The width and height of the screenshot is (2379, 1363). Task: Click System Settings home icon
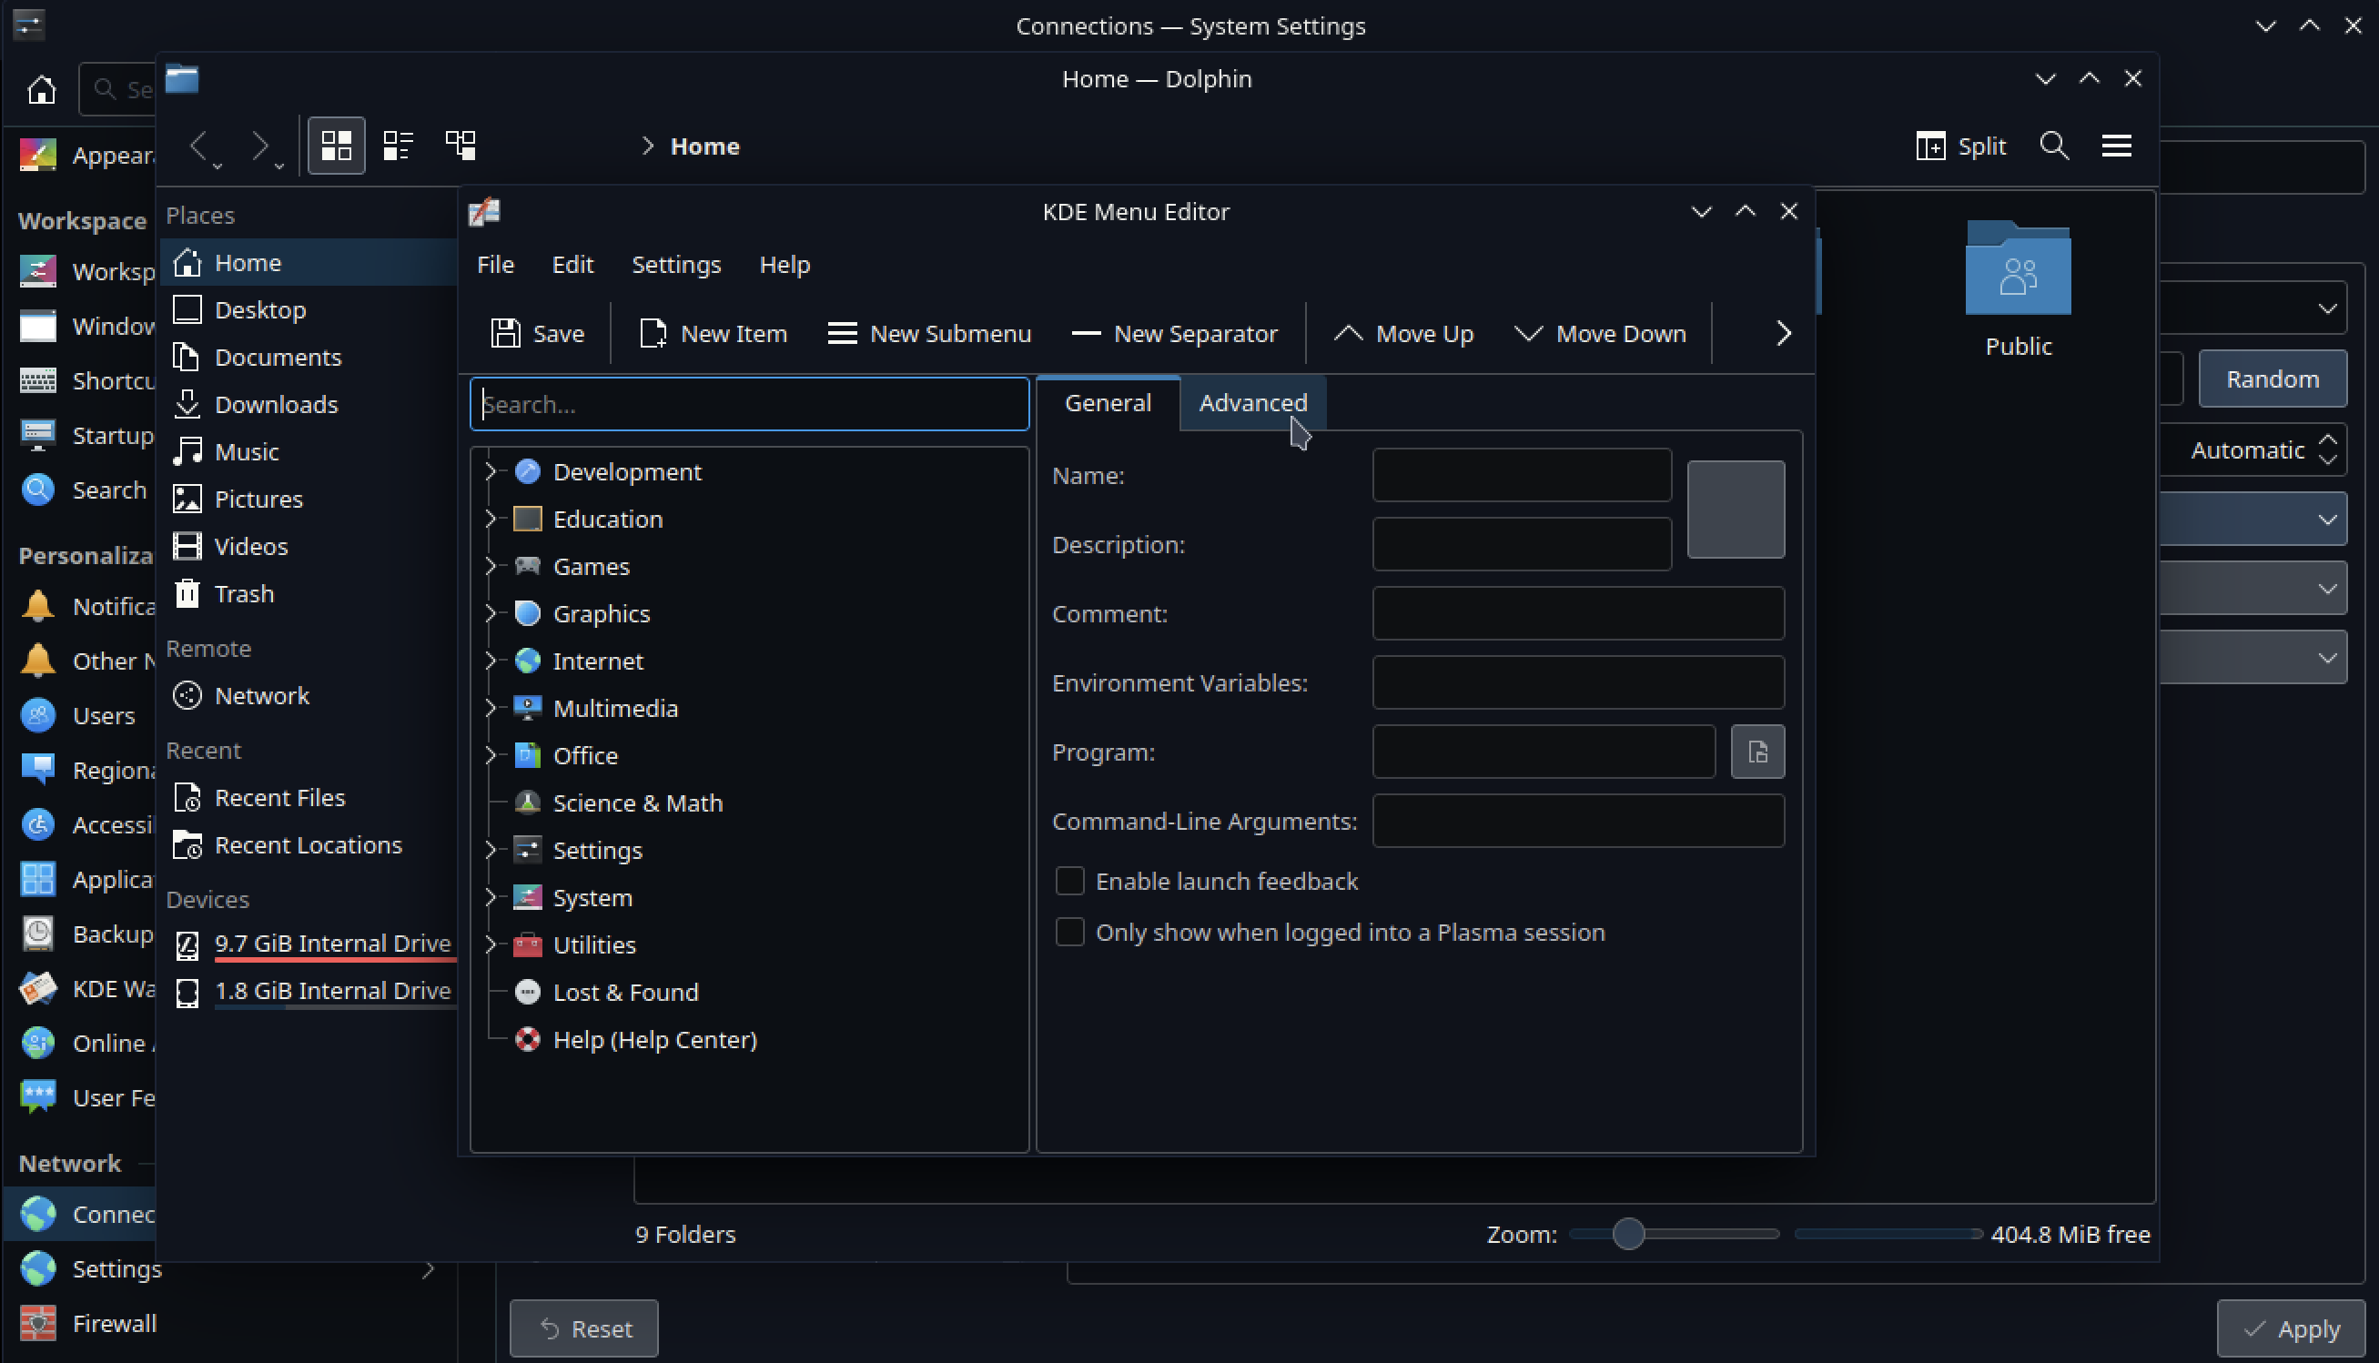pyautogui.click(x=41, y=90)
